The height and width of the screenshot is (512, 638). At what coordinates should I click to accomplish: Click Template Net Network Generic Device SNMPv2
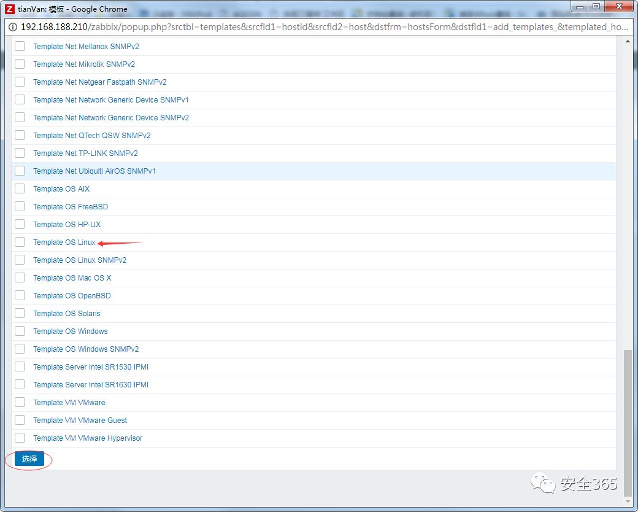[110, 118]
